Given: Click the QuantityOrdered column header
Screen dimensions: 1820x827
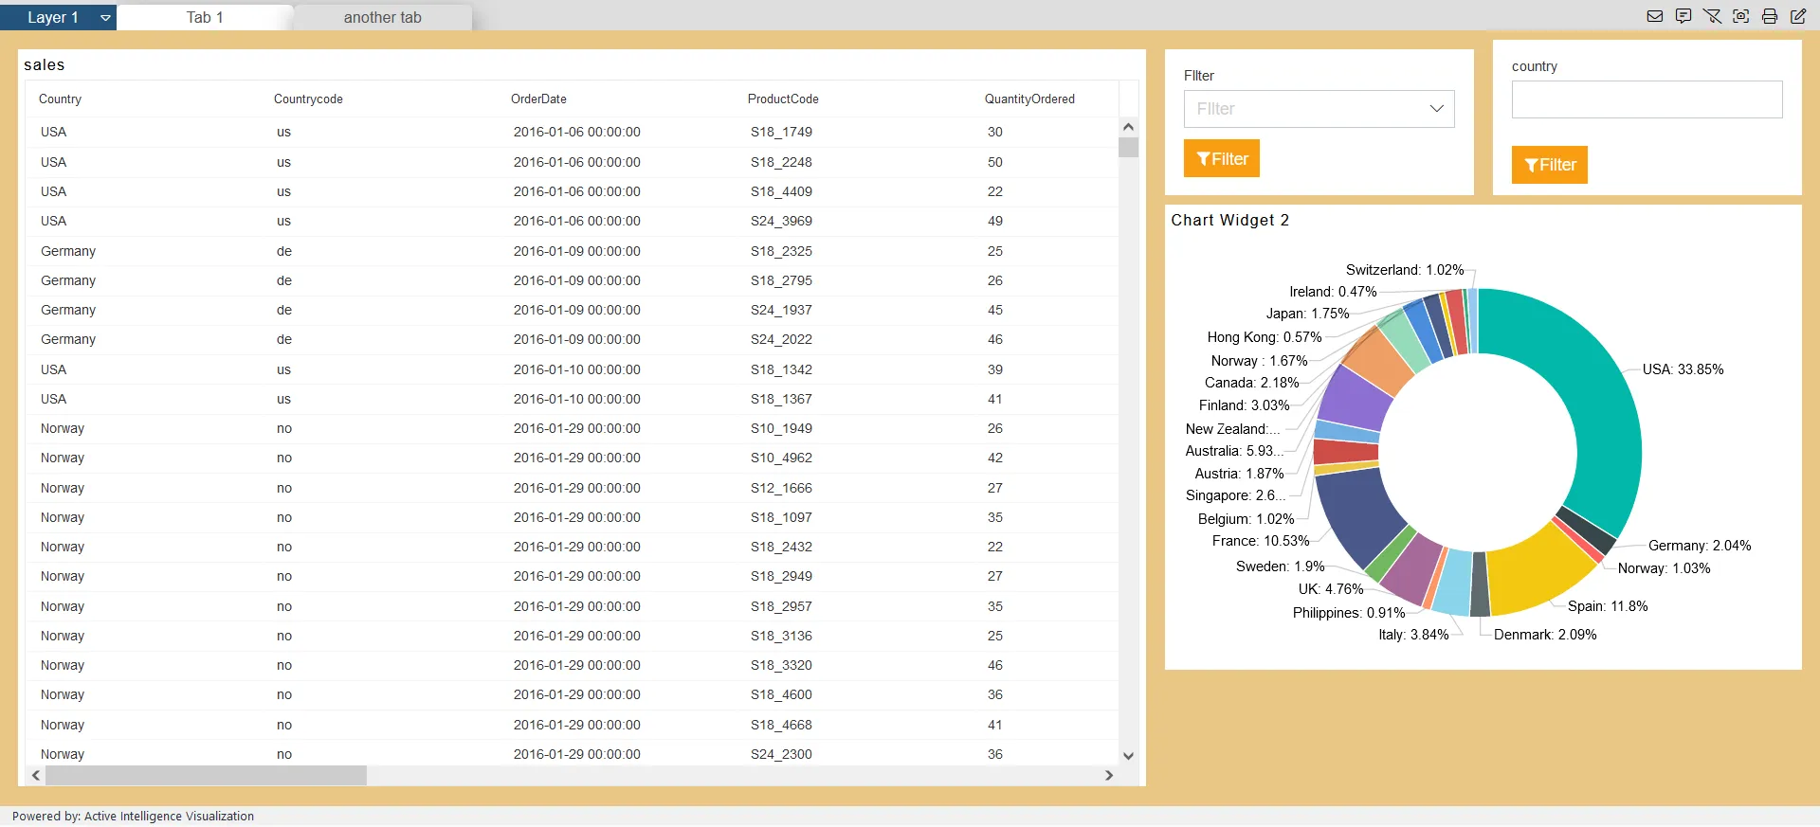Looking at the screenshot, I should 1029,99.
